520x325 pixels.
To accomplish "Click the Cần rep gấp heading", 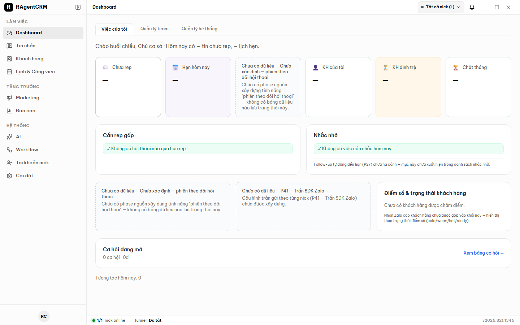I will click(x=118, y=135).
